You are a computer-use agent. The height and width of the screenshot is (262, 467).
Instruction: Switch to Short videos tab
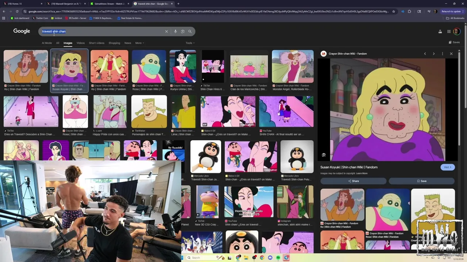97,43
